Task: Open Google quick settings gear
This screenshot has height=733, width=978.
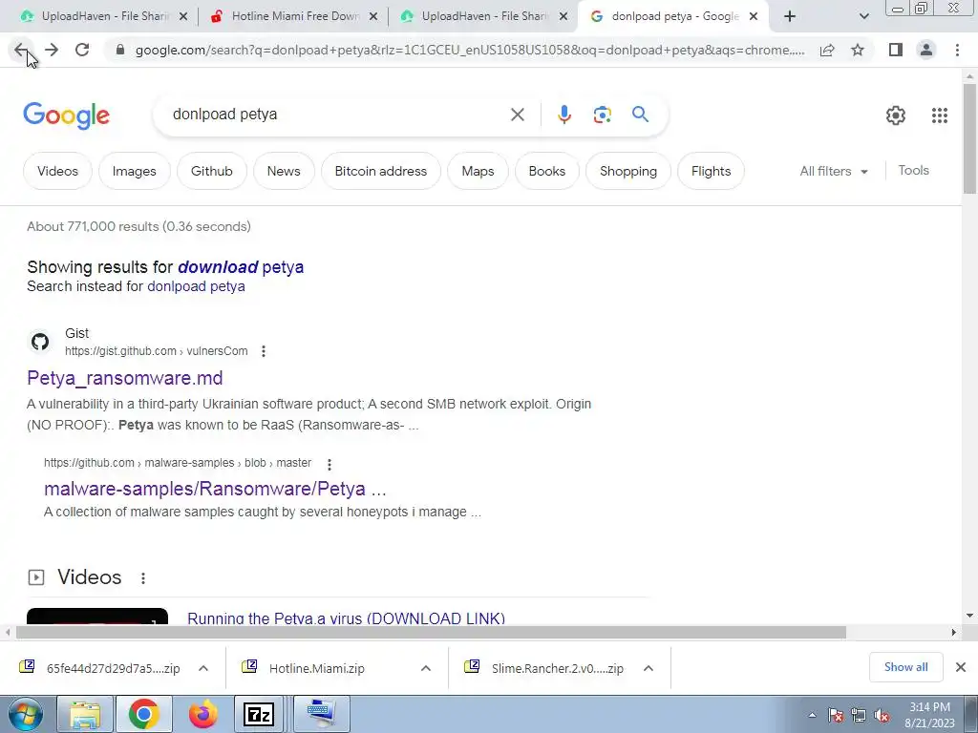Action: (x=896, y=115)
